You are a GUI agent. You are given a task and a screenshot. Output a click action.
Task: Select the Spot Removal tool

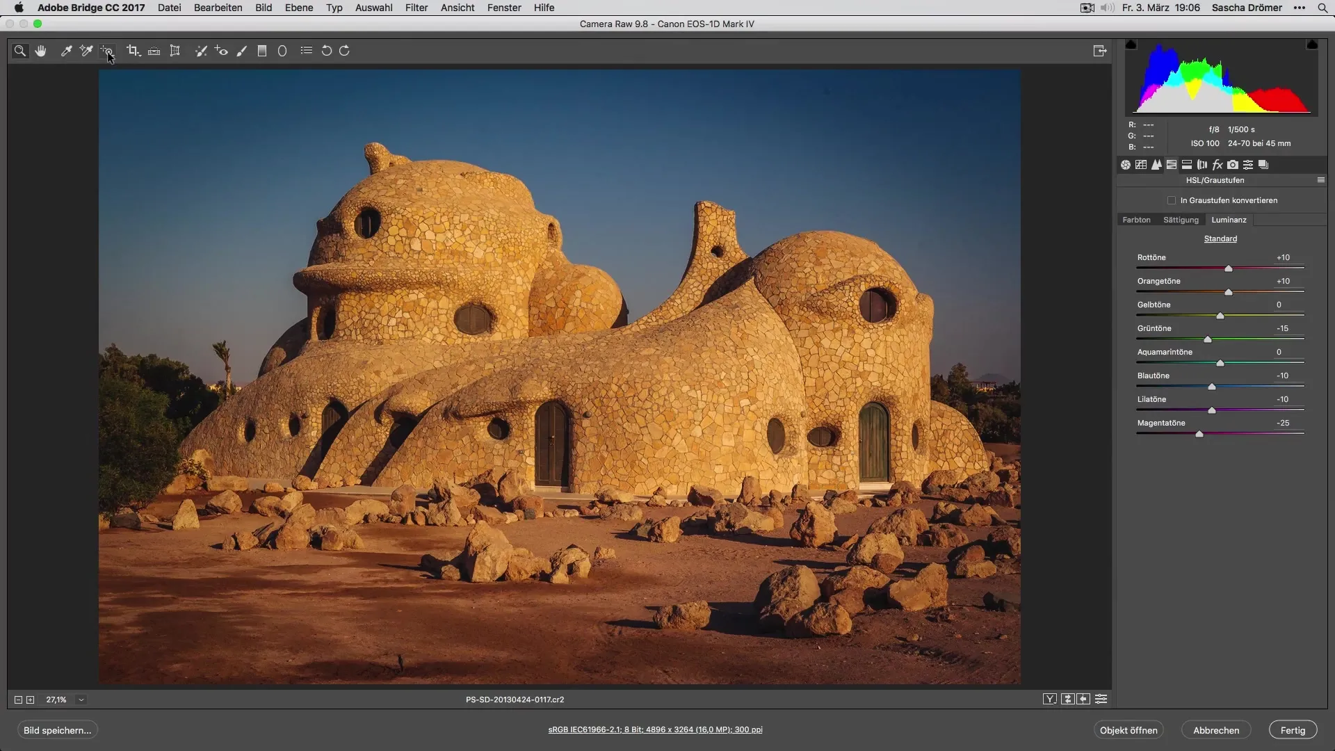tap(201, 51)
